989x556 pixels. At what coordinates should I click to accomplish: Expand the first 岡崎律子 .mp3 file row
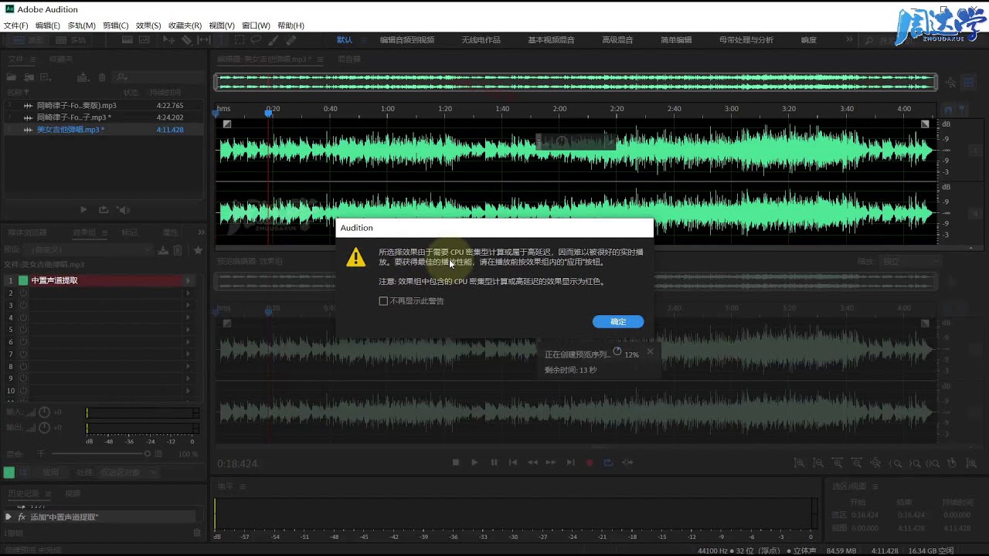pos(9,105)
